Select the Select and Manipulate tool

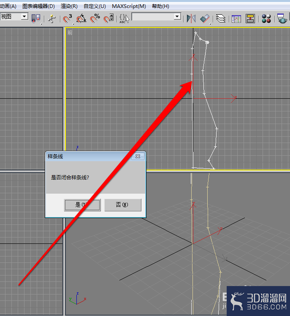52,19
